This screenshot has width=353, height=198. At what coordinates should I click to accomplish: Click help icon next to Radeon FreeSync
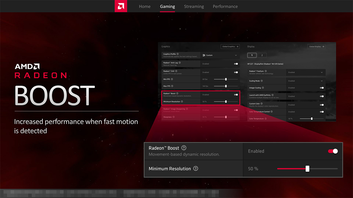[x=266, y=71]
